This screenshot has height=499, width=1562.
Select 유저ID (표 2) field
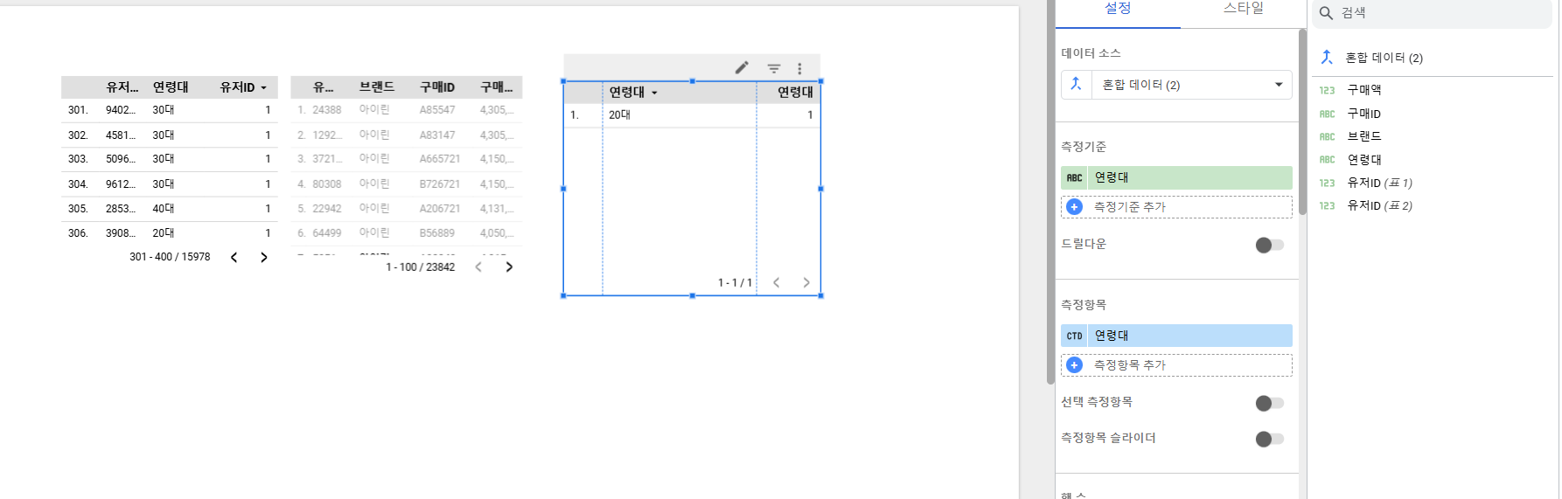[1379, 205]
